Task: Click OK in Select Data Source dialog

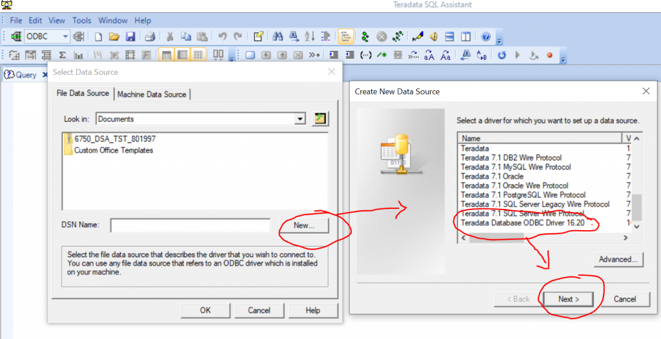Action: pyautogui.click(x=205, y=311)
